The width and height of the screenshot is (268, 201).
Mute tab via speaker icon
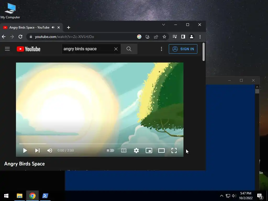[x=53, y=27]
